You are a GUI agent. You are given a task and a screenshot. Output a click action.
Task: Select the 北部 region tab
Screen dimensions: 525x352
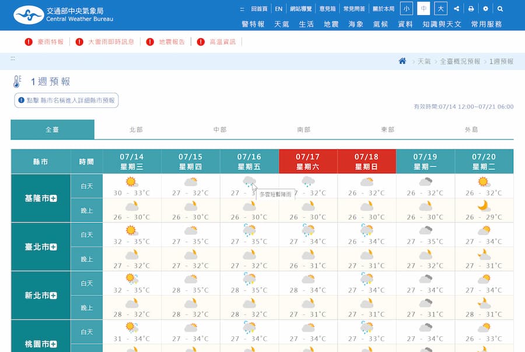[136, 130]
